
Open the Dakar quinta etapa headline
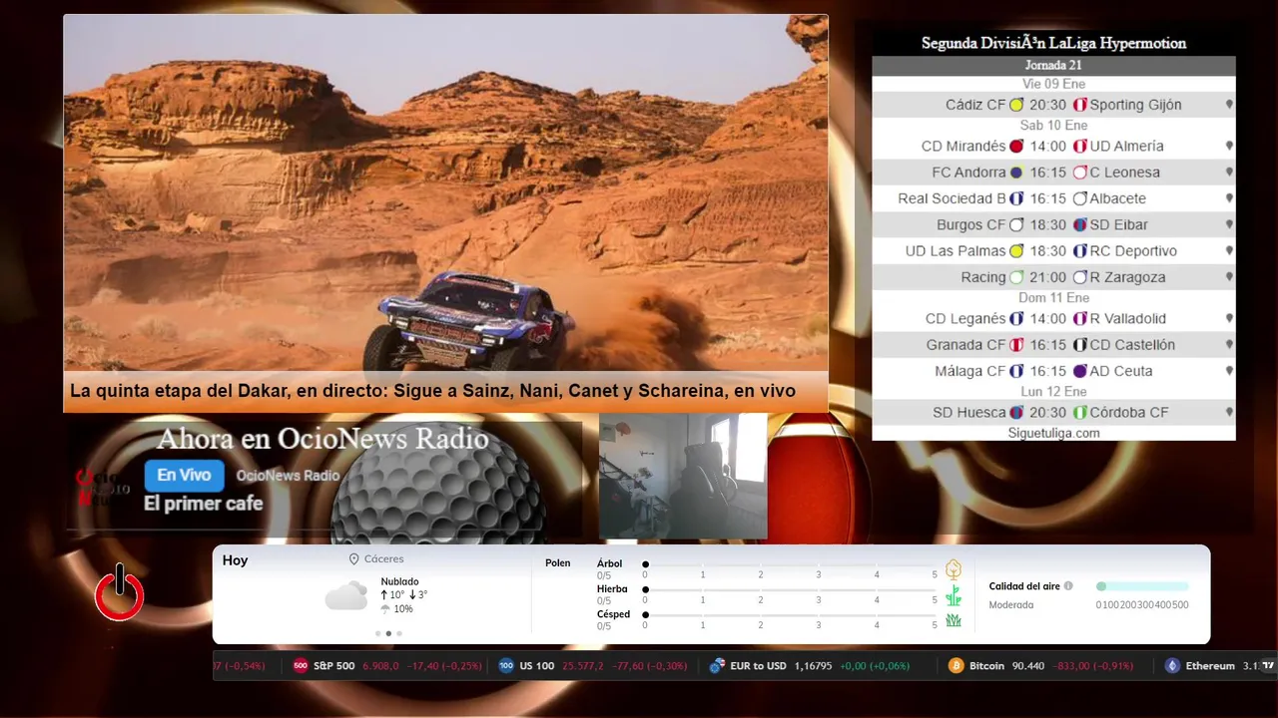(x=432, y=391)
